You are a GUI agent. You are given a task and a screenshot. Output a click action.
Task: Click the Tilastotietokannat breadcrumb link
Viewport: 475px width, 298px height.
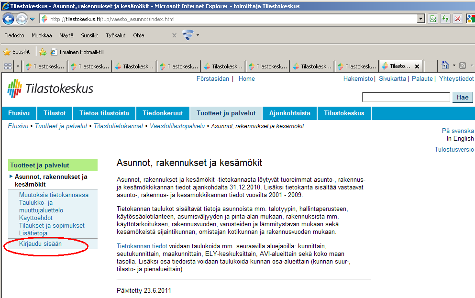(118, 126)
